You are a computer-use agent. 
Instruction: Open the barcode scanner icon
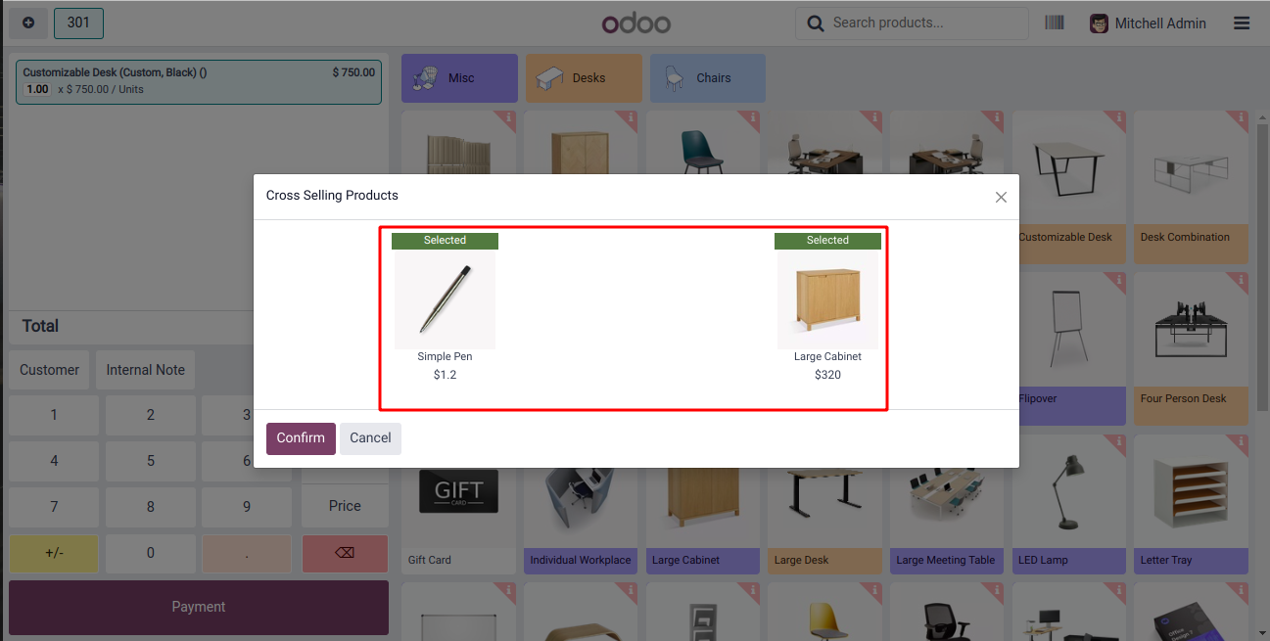[x=1055, y=23]
